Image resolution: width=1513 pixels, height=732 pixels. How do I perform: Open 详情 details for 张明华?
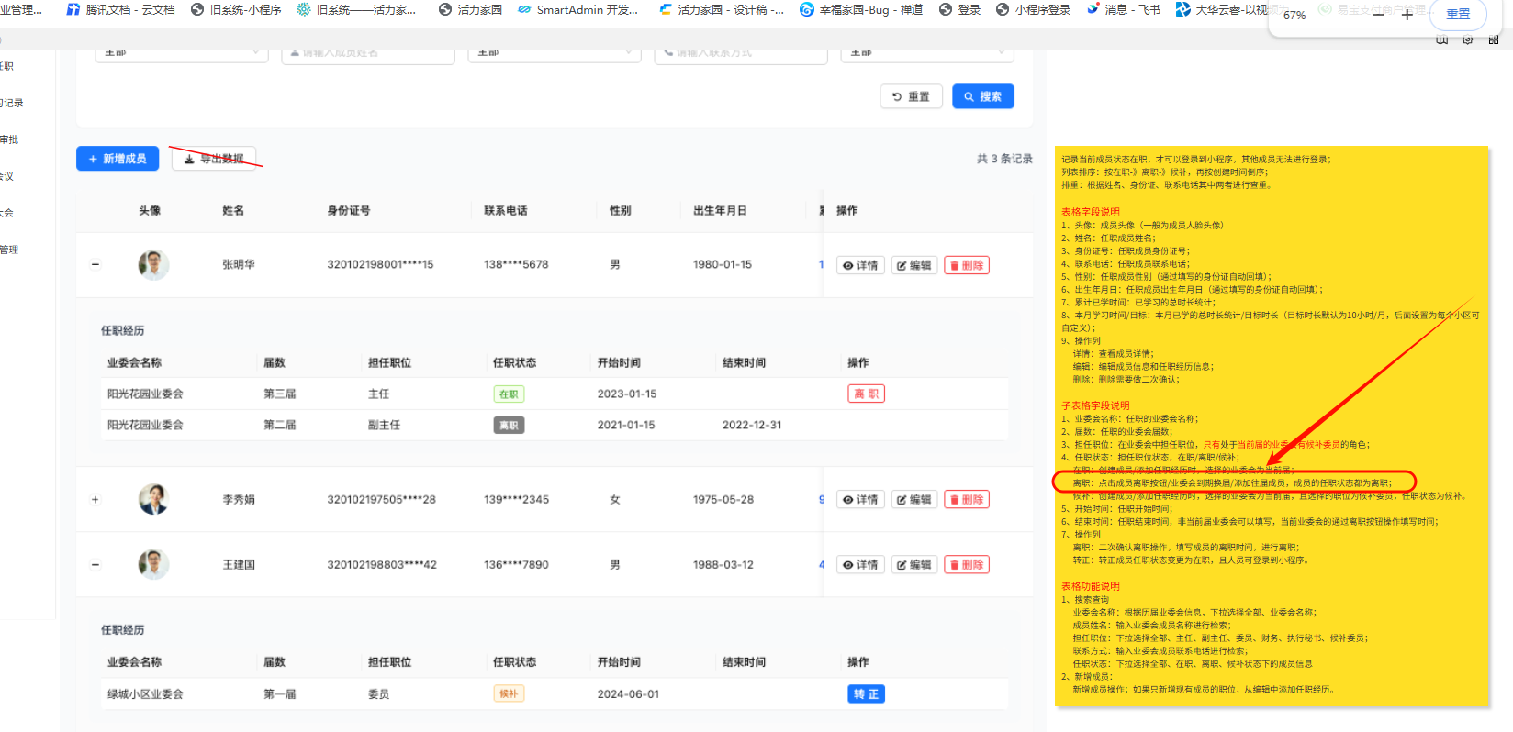(860, 265)
